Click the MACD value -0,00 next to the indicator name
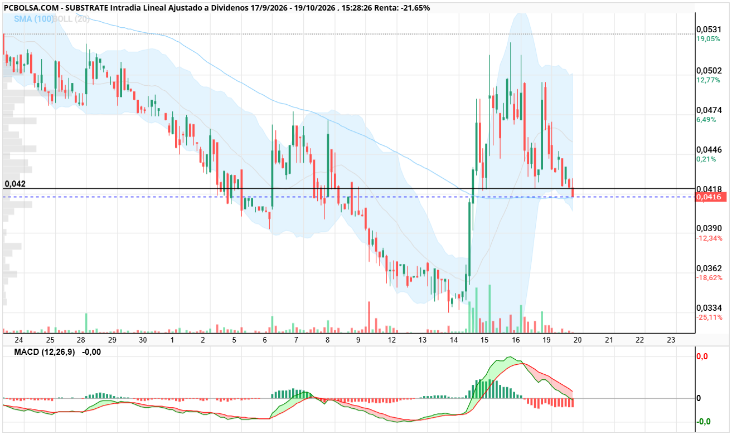The image size is (732, 435). pos(91,352)
